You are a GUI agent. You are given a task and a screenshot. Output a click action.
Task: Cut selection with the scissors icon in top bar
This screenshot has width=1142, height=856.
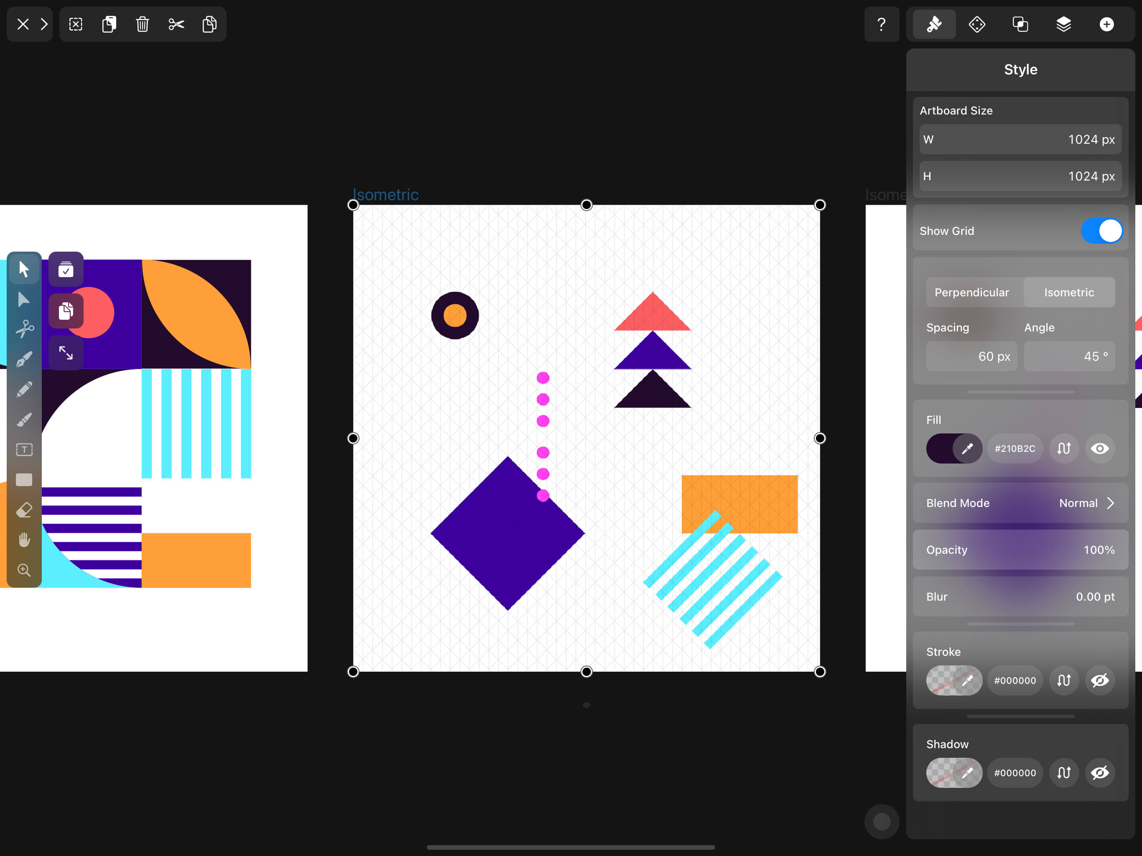point(176,24)
